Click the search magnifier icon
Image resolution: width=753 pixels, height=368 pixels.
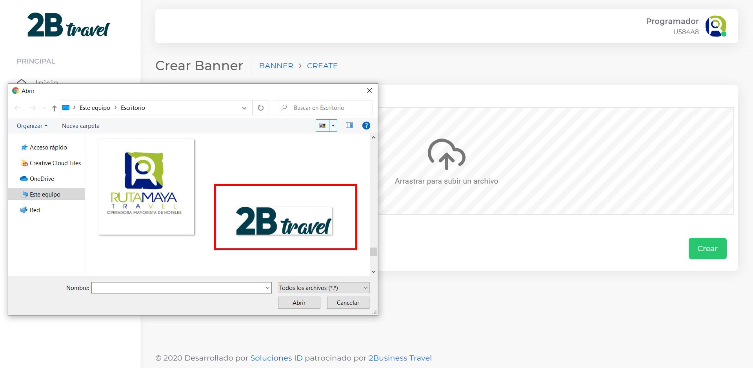284,107
